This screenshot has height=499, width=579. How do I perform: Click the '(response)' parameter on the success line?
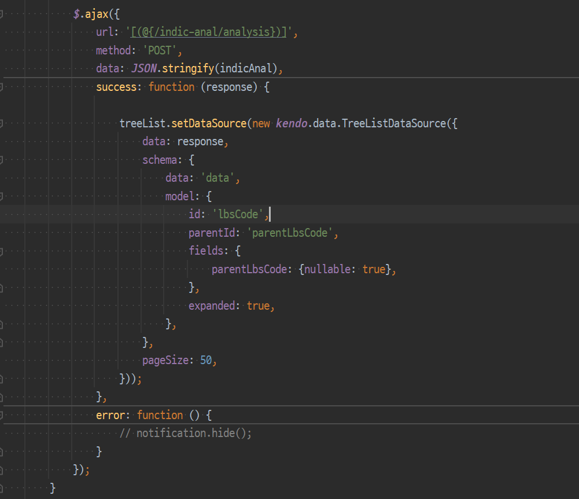[229, 87]
